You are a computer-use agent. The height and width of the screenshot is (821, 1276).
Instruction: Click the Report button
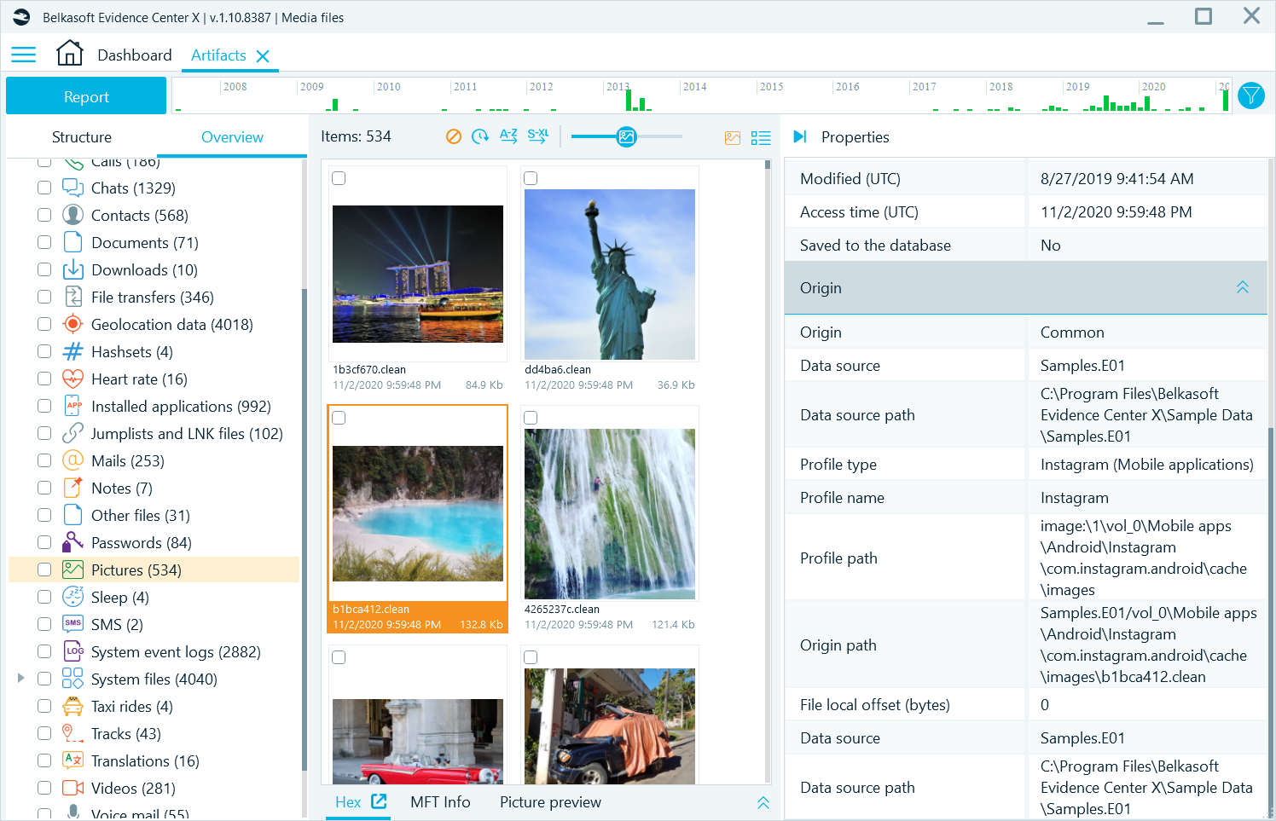pyautogui.click(x=86, y=95)
